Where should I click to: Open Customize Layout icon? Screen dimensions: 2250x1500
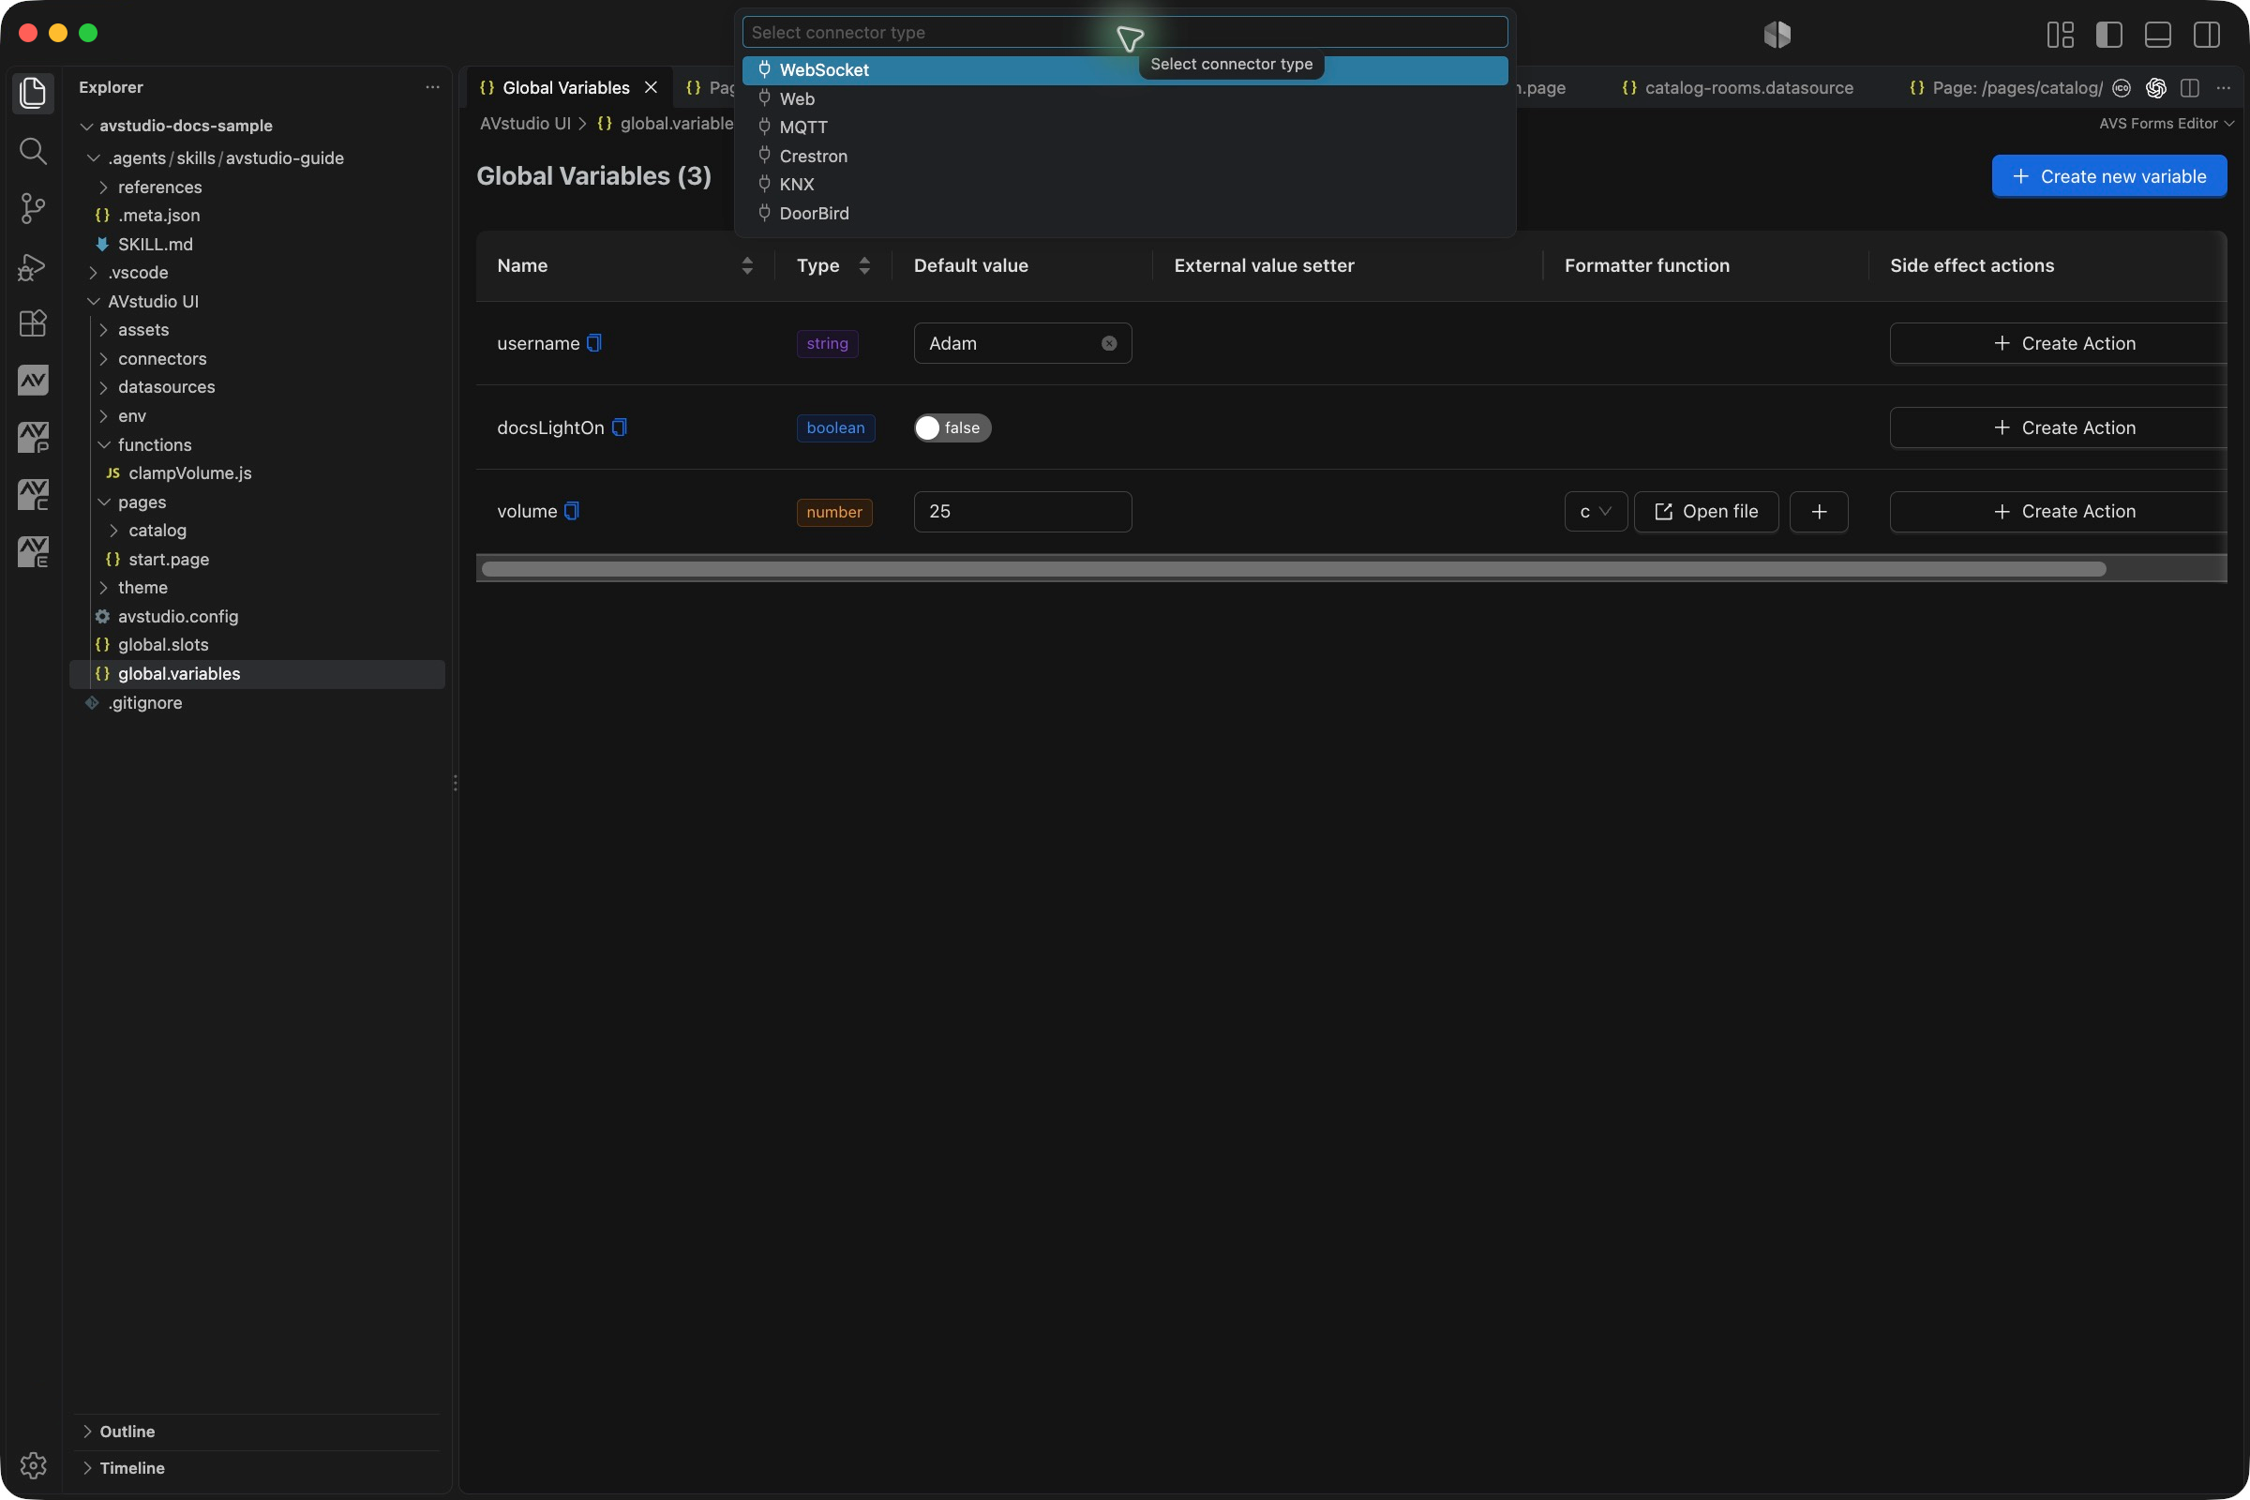(2060, 35)
